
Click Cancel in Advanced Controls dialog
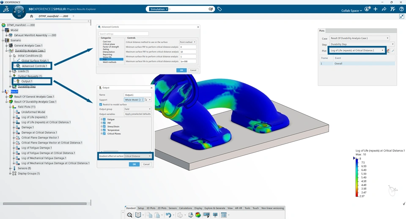(193, 70)
